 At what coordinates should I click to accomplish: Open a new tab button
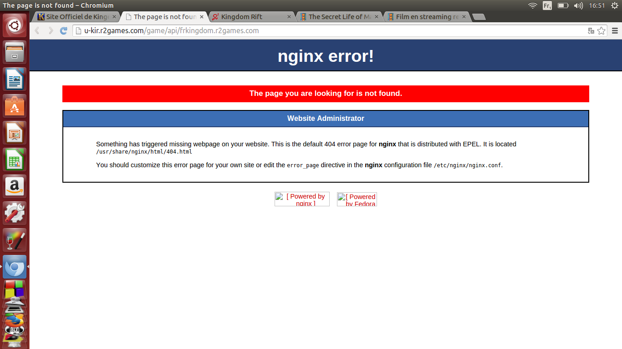pos(479,17)
